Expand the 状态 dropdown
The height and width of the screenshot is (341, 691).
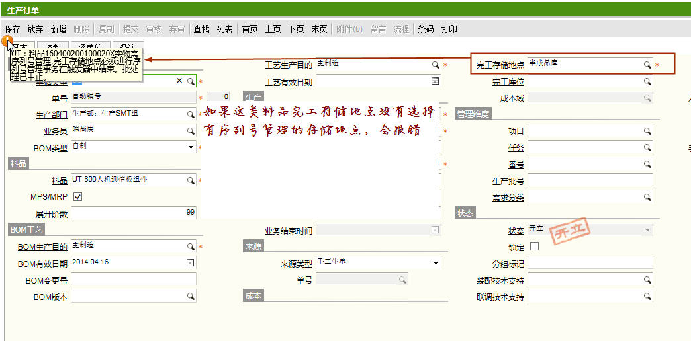(647, 230)
